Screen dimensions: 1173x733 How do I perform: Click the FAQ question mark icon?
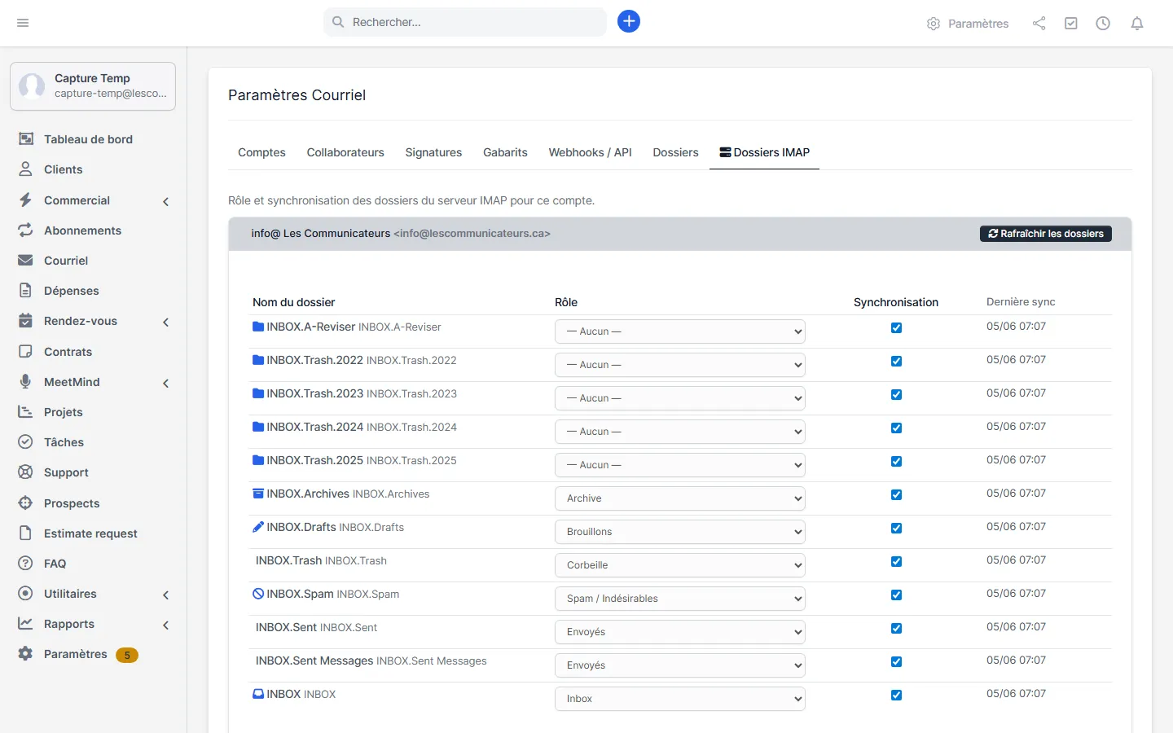tap(26, 564)
